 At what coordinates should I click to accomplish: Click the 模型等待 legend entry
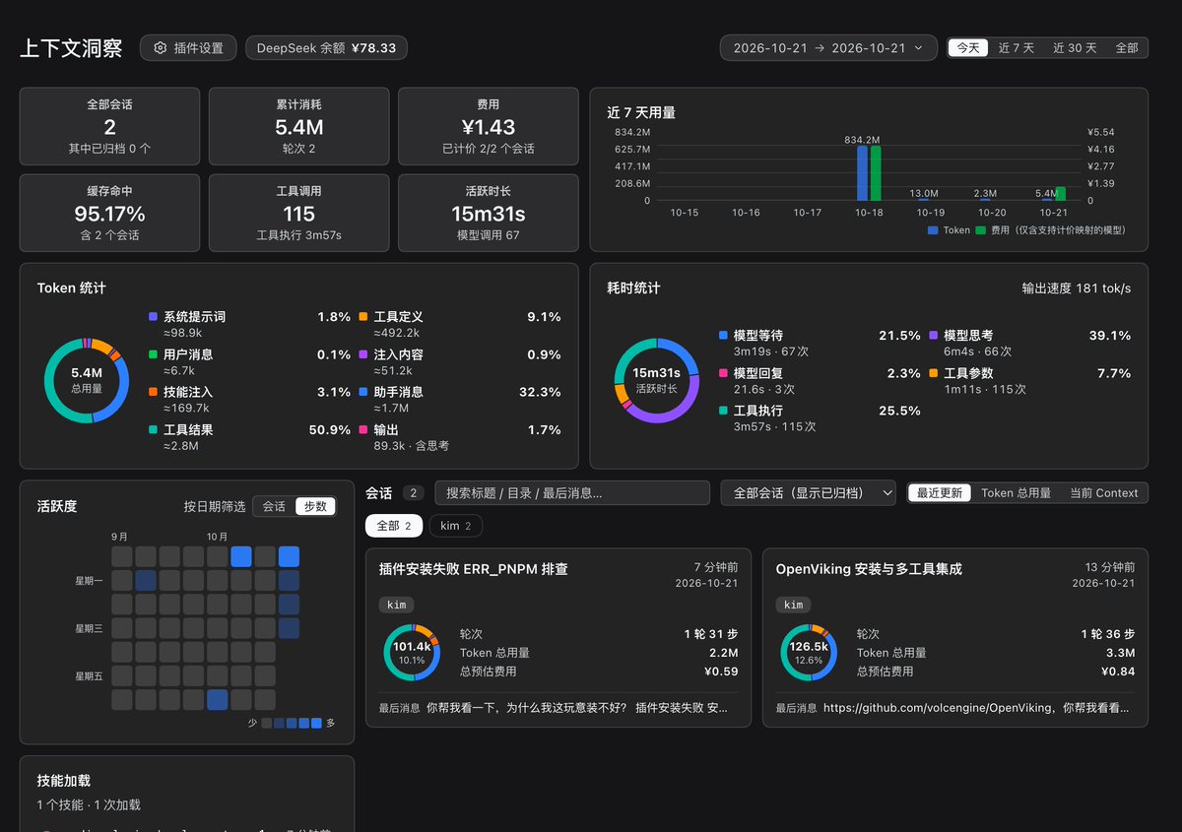point(821,345)
